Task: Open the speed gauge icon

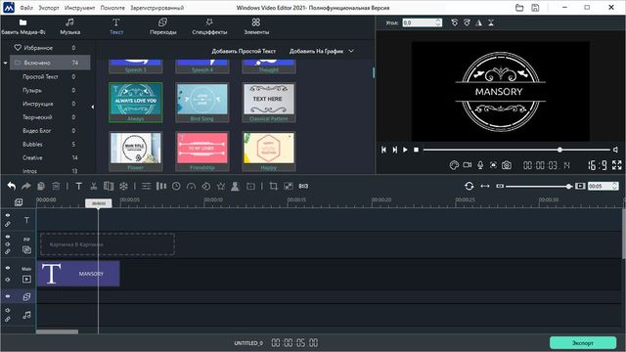Action: tap(192, 186)
